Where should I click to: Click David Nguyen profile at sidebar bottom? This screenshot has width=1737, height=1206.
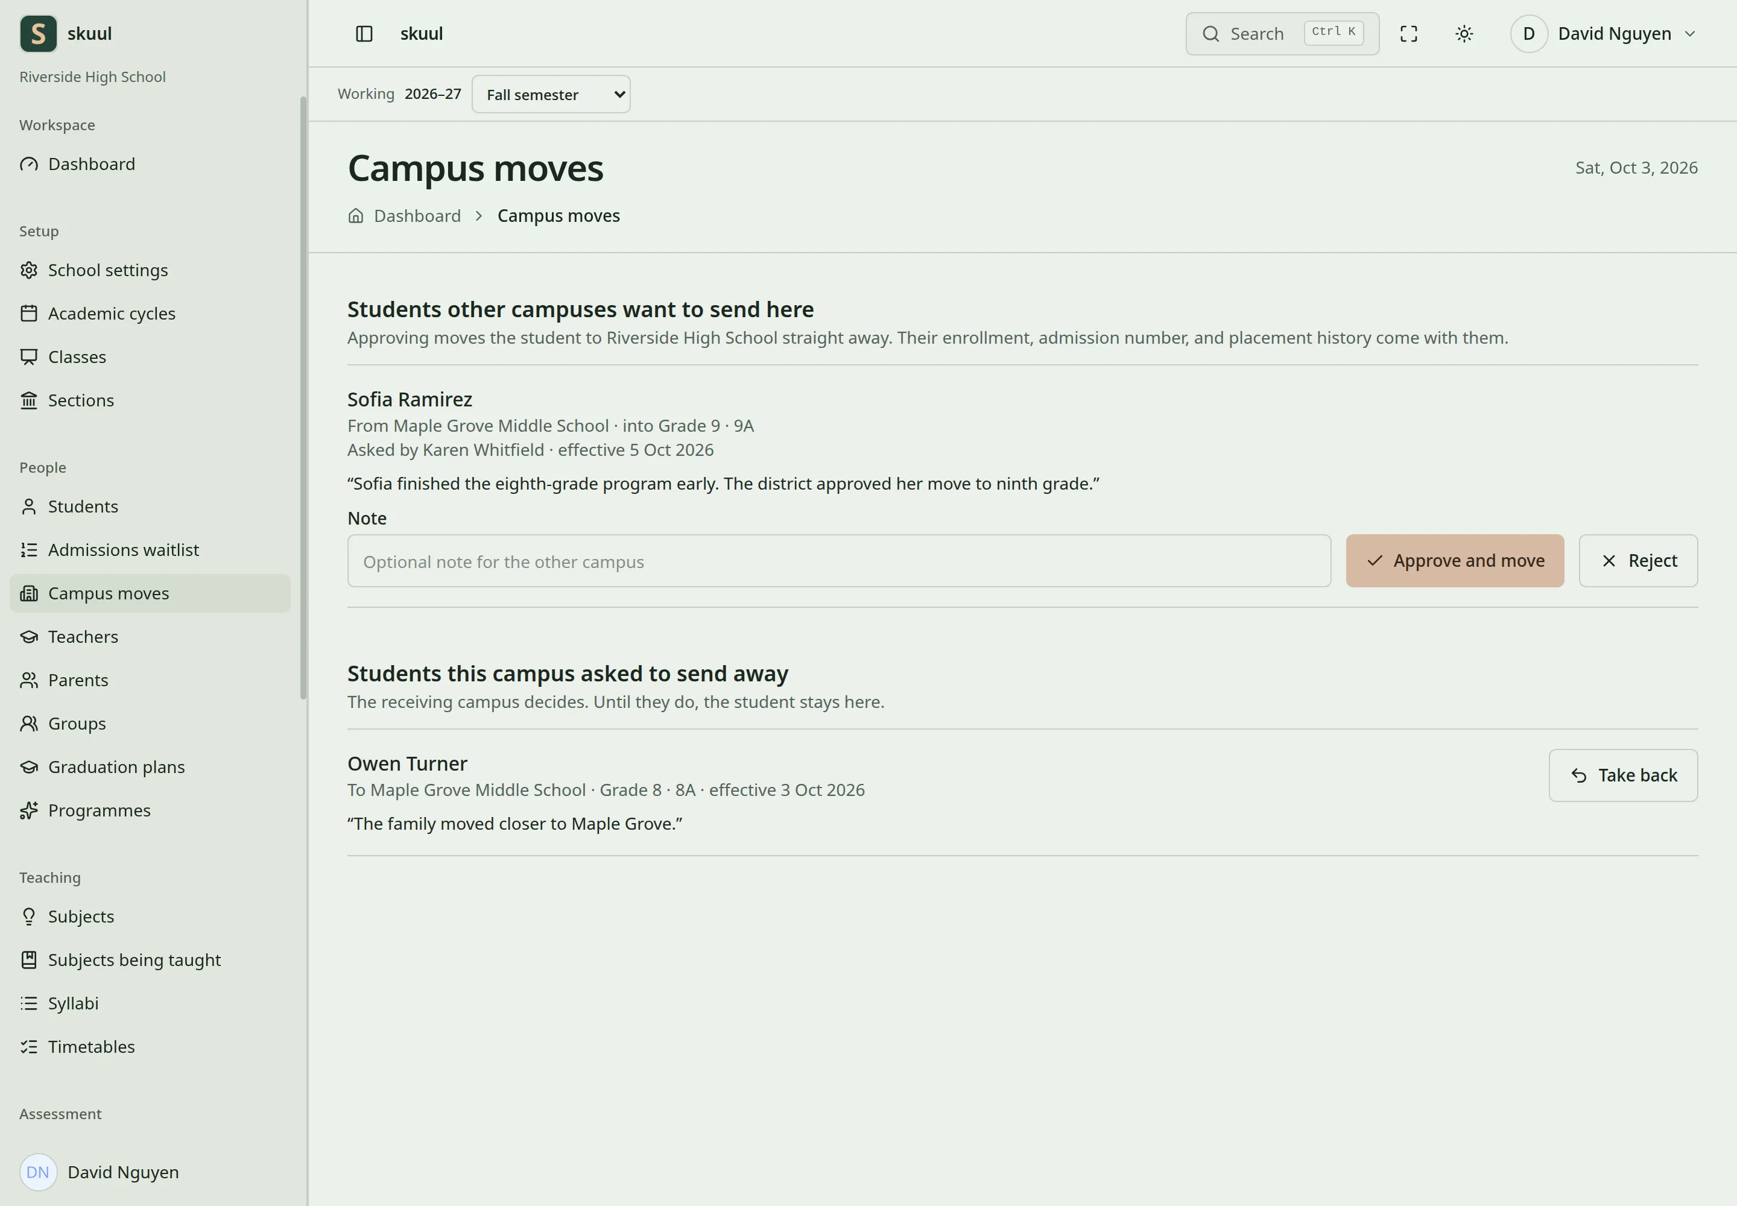(x=150, y=1172)
